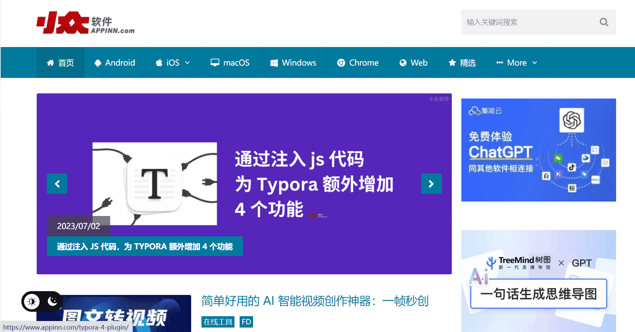This screenshot has width=635, height=332.
Task: Open the Chrome category
Action: tap(358, 63)
